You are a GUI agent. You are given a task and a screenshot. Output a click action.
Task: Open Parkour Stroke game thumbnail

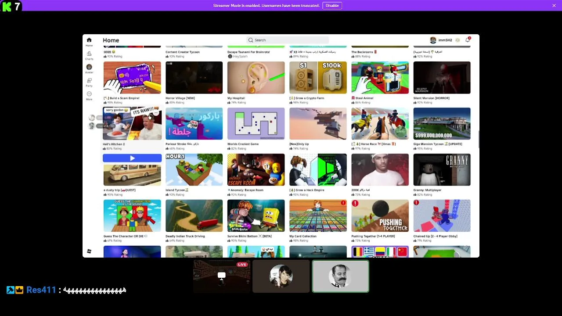(x=194, y=124)
